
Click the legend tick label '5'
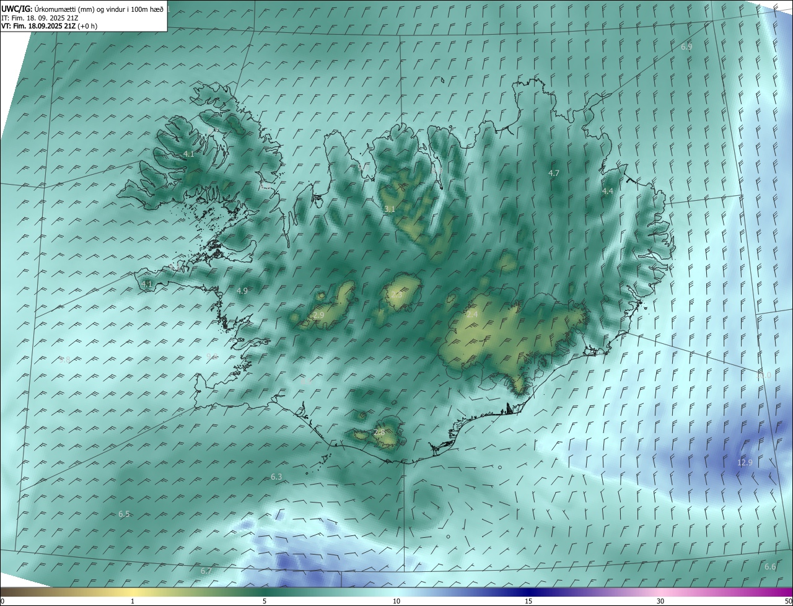point(265,601)
